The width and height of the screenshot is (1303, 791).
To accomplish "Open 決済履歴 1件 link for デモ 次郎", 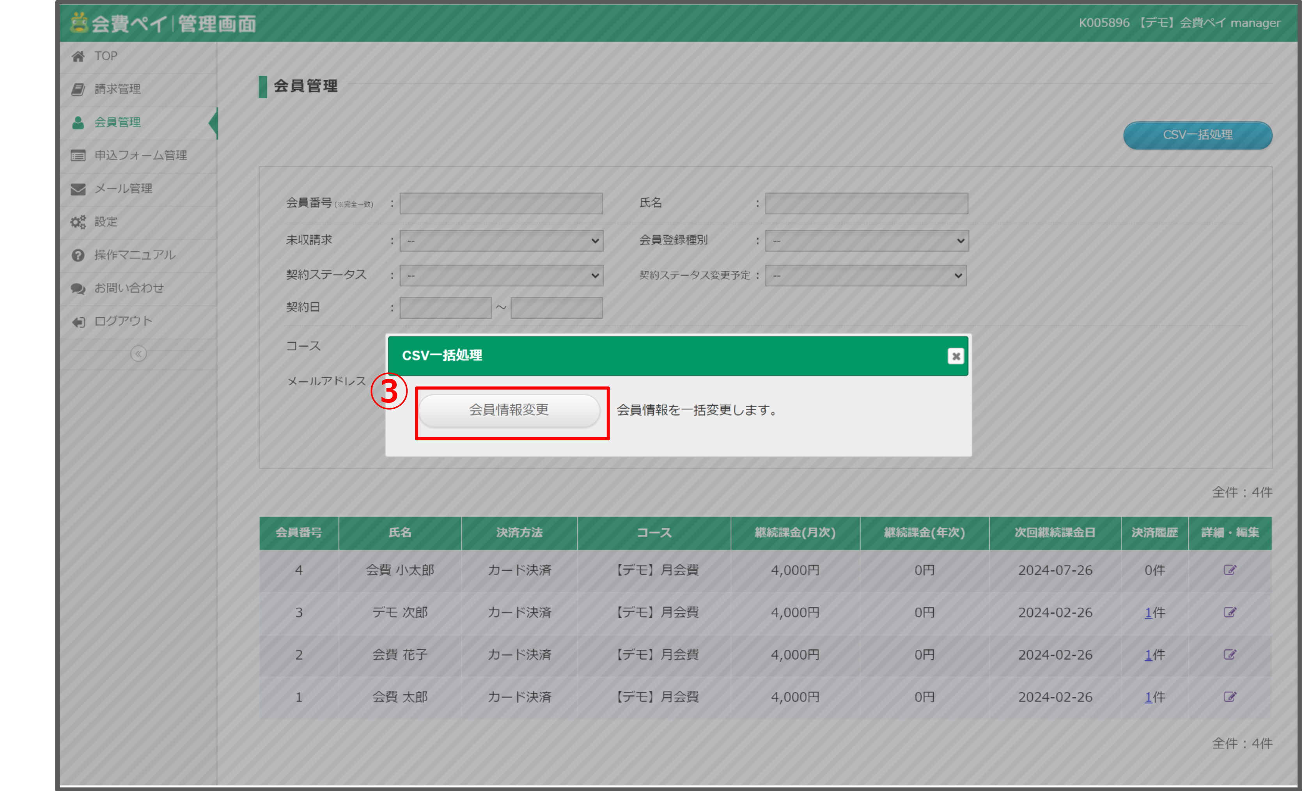I will click(1148, 612).
